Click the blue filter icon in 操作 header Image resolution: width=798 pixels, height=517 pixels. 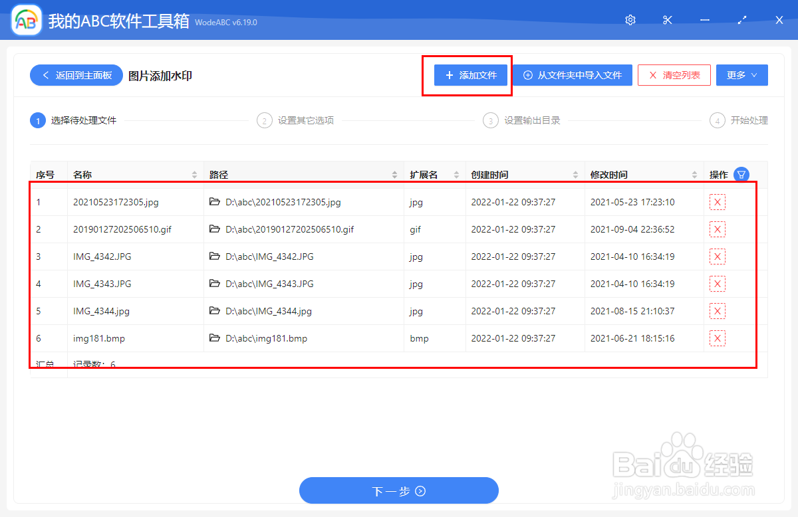click(x=741, y=175)
